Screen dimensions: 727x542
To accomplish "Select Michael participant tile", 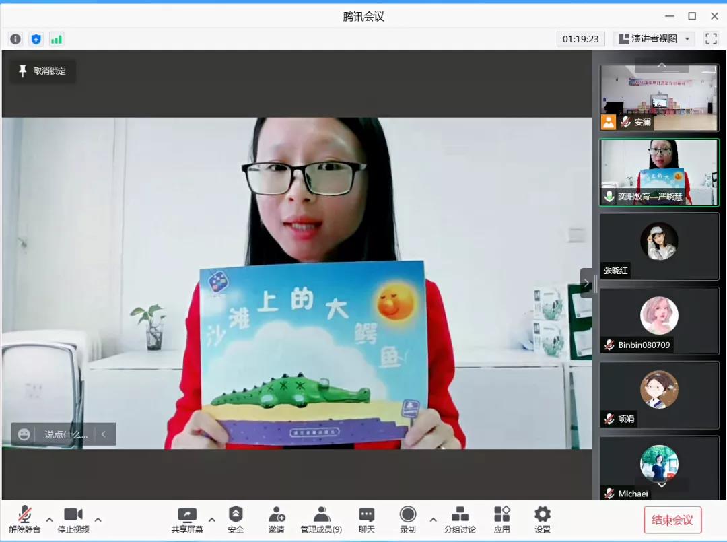I will (659, 469).
